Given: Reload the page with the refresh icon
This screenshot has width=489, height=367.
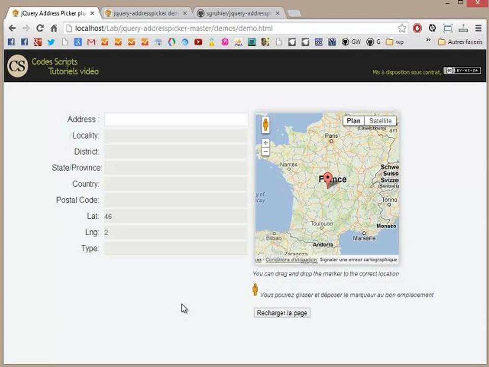Looking at the screenshot, I should pos(40,28).
